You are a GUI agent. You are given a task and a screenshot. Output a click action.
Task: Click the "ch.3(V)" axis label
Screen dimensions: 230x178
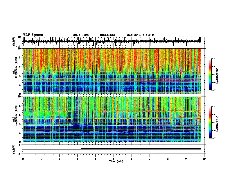click(x=14, y=149)
